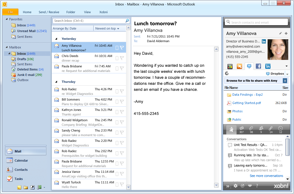
Task: Add contact using the plus icon
Action: tap(286, 33)
